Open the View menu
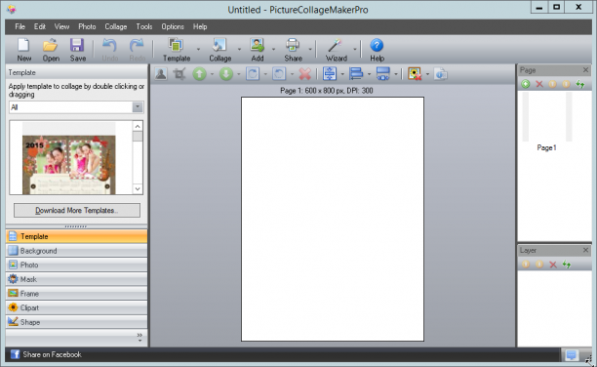Screen dimensions: 597x367 pyautogui.click(x=61, y=26)
